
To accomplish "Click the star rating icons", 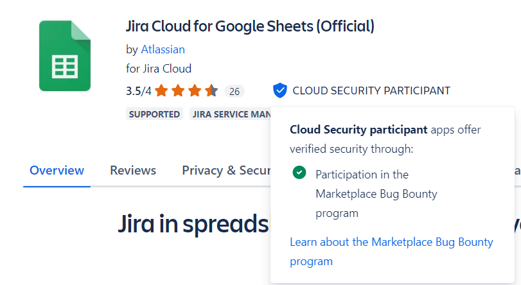I will (x=186, y=91).
